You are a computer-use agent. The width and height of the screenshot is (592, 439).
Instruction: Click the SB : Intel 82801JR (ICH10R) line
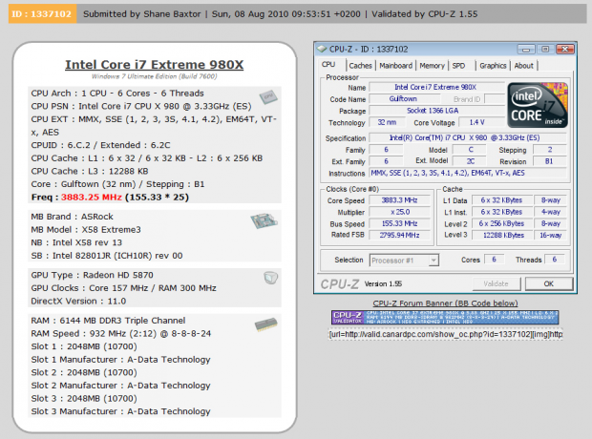point(107,256)
